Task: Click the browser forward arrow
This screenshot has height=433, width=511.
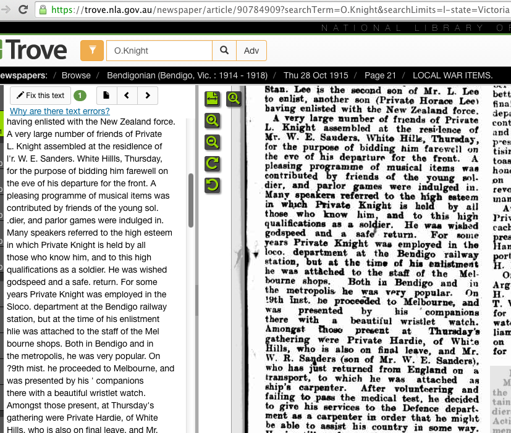Action: 6,9
